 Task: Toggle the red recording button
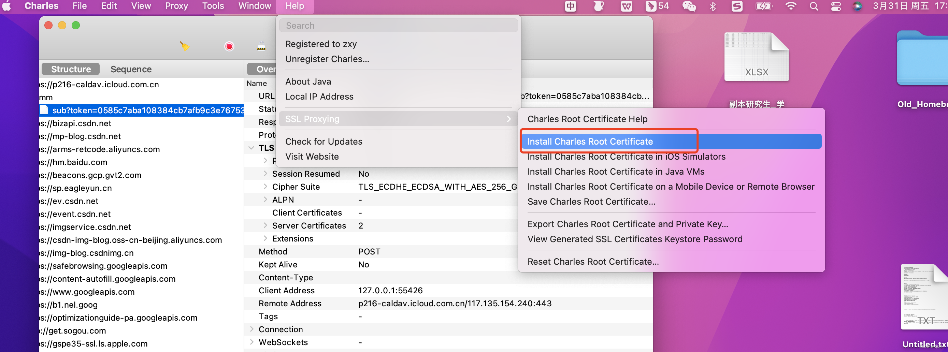click(229, 46)
